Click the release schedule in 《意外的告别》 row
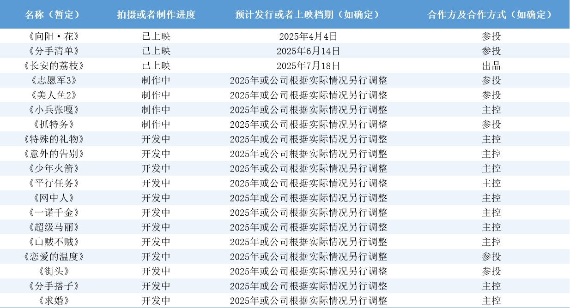This screenshot has width=570, height=308. (308, 154)
